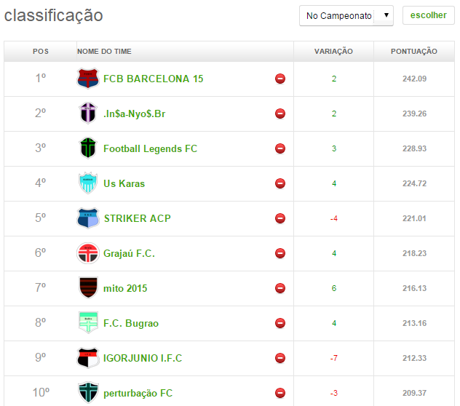Screen dimensions: 460x406
Task: Click the Football Legends FC crest icon
Action: pyautogui.click(x=87, y=148)
